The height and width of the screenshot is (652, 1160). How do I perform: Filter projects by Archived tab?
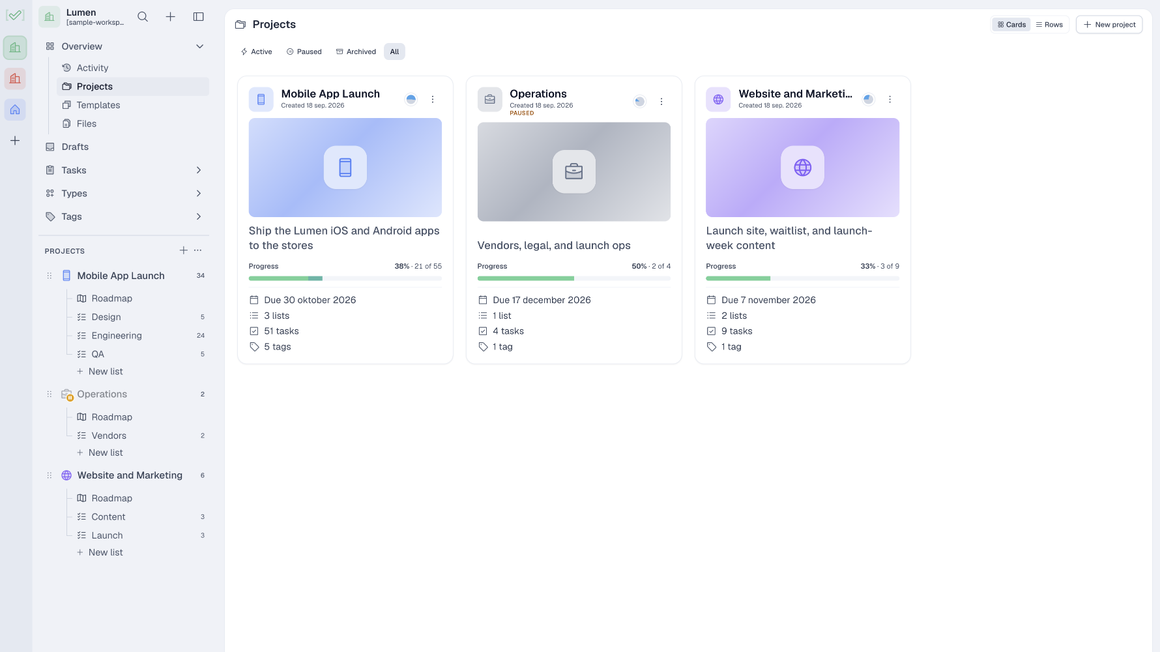tap(356, 52)
